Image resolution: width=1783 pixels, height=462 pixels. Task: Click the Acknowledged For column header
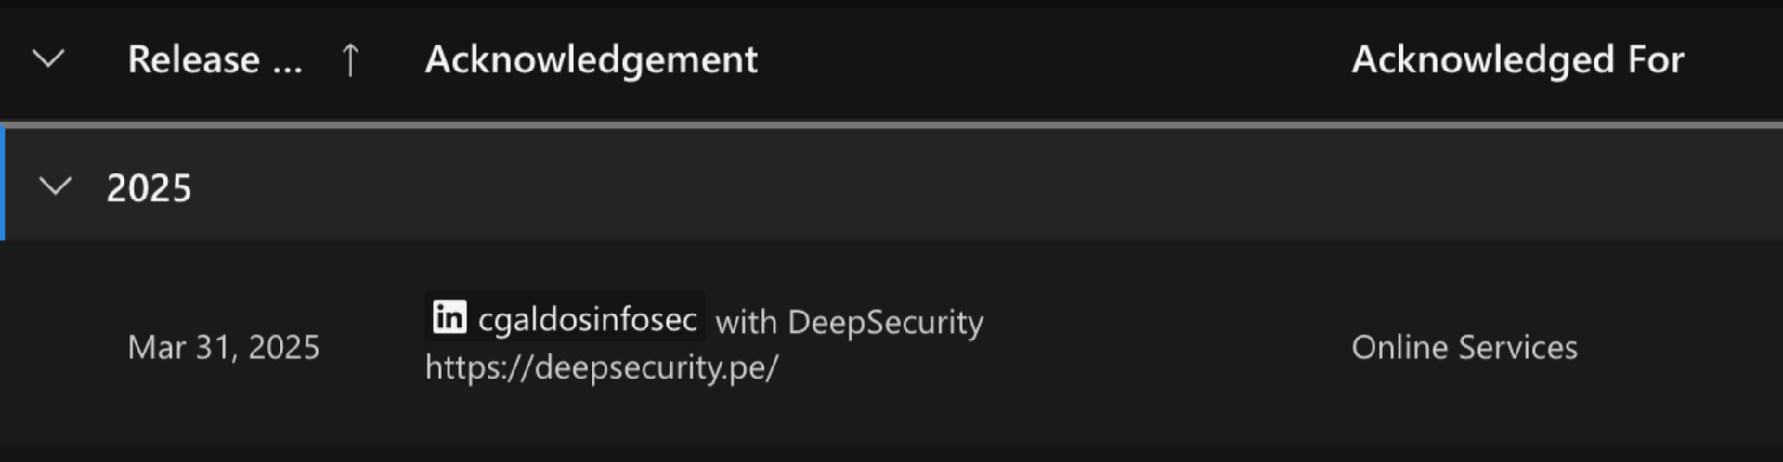pyautogui.click(x=1517, y=59)
